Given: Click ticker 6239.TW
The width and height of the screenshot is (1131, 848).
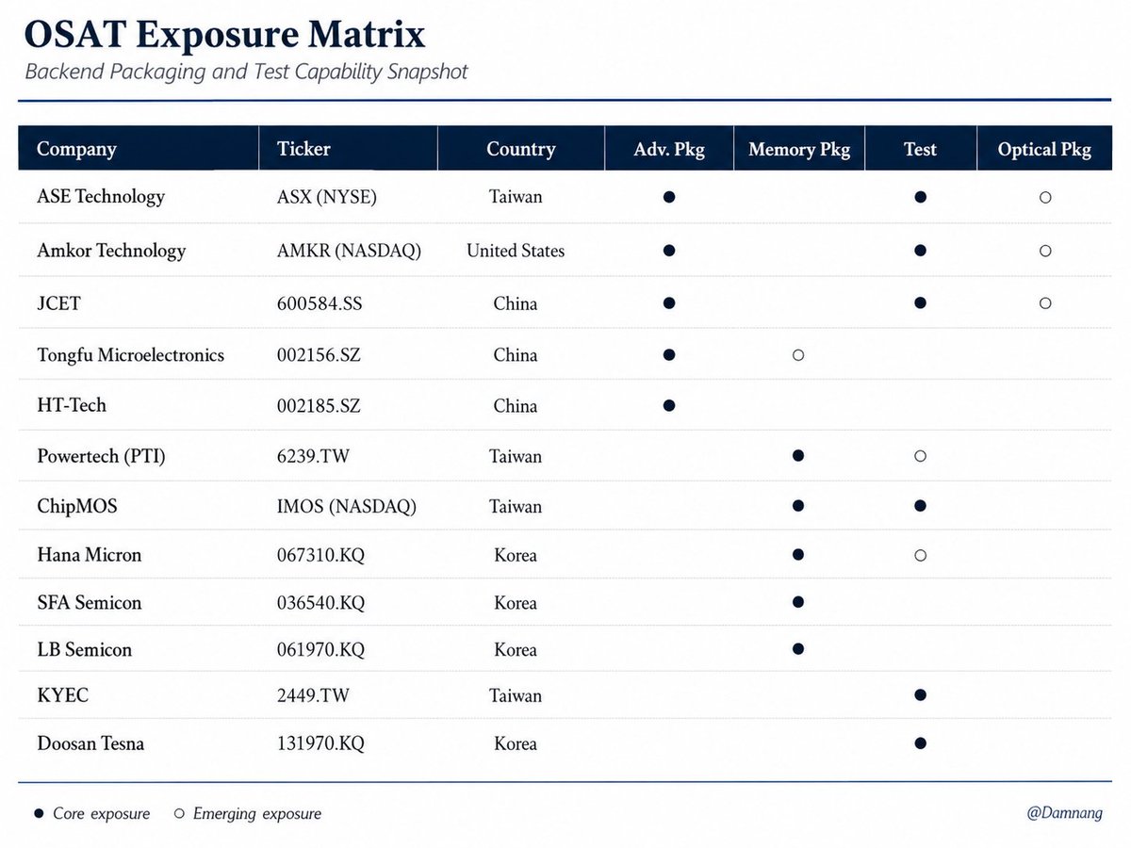Looking at the screenshot, I should [314, 456].
